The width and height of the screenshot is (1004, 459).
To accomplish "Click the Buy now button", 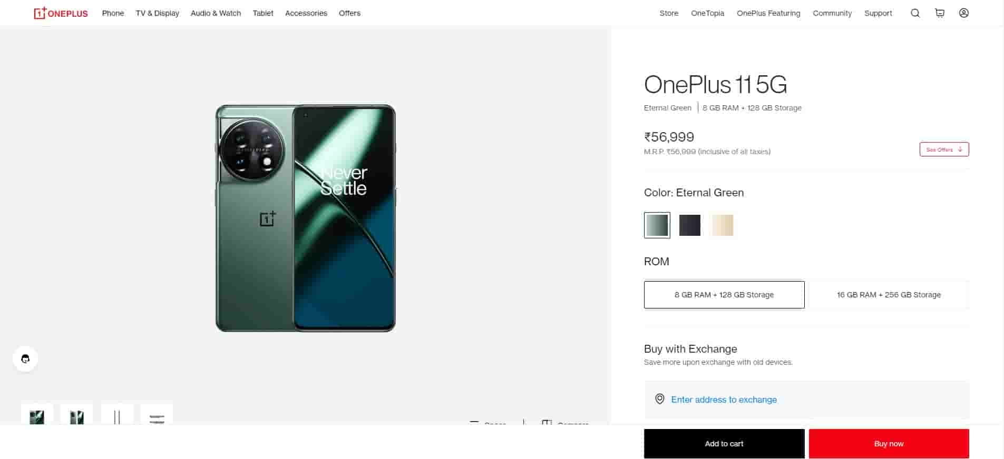I will [889, 444].
